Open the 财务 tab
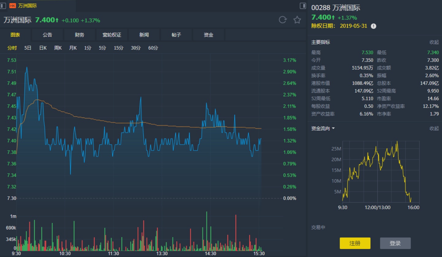The image size is (442, 257). [x=79, y=35]
